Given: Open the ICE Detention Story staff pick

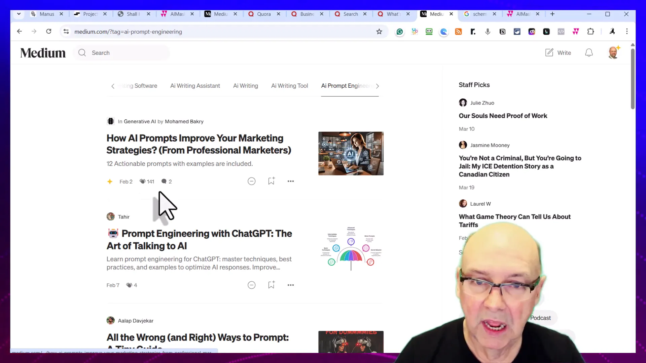Looking at the screenshot, I should pos(520,166).
